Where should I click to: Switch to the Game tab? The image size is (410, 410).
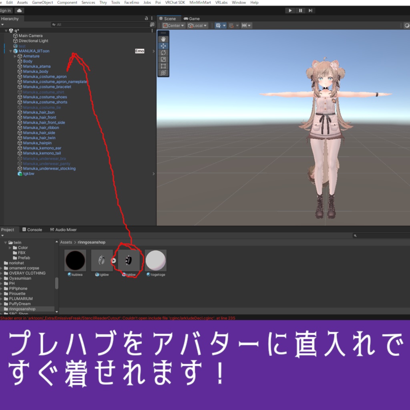click(192, 18)
